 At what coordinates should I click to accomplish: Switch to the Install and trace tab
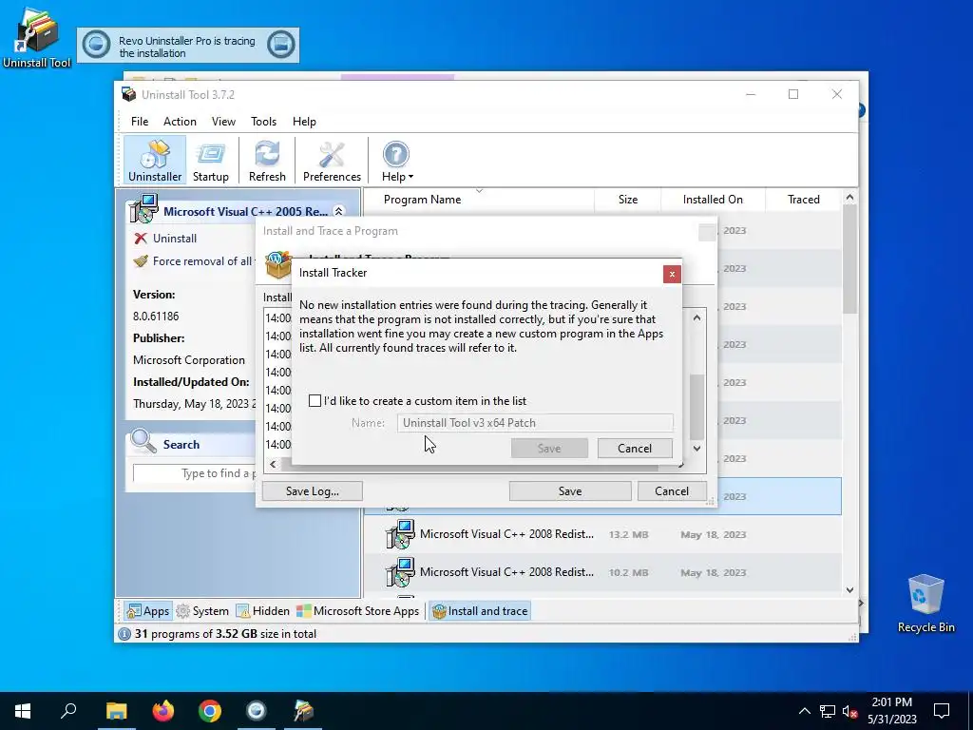[480, 611]
